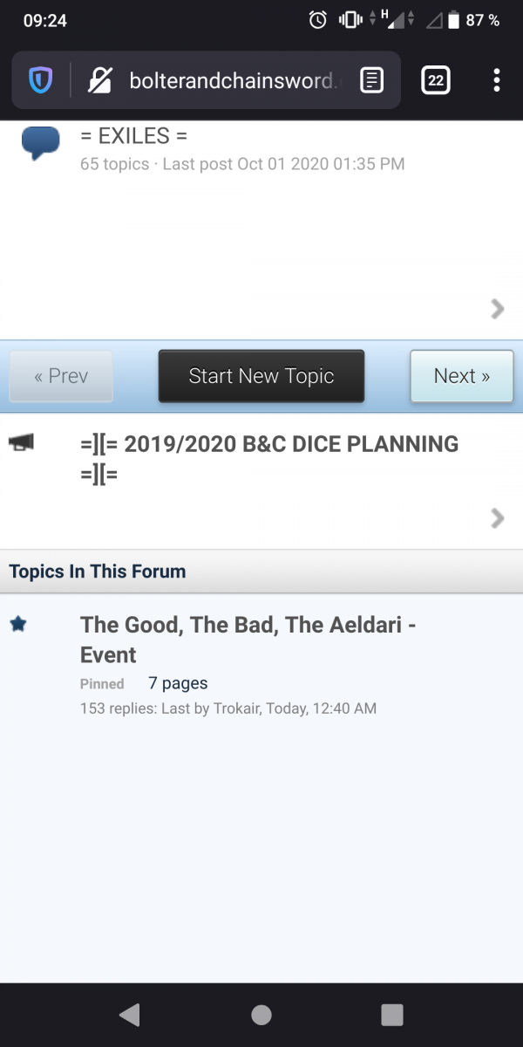523x1047 pixels.
Task: Open reader mode page icon
Action: 372,81
